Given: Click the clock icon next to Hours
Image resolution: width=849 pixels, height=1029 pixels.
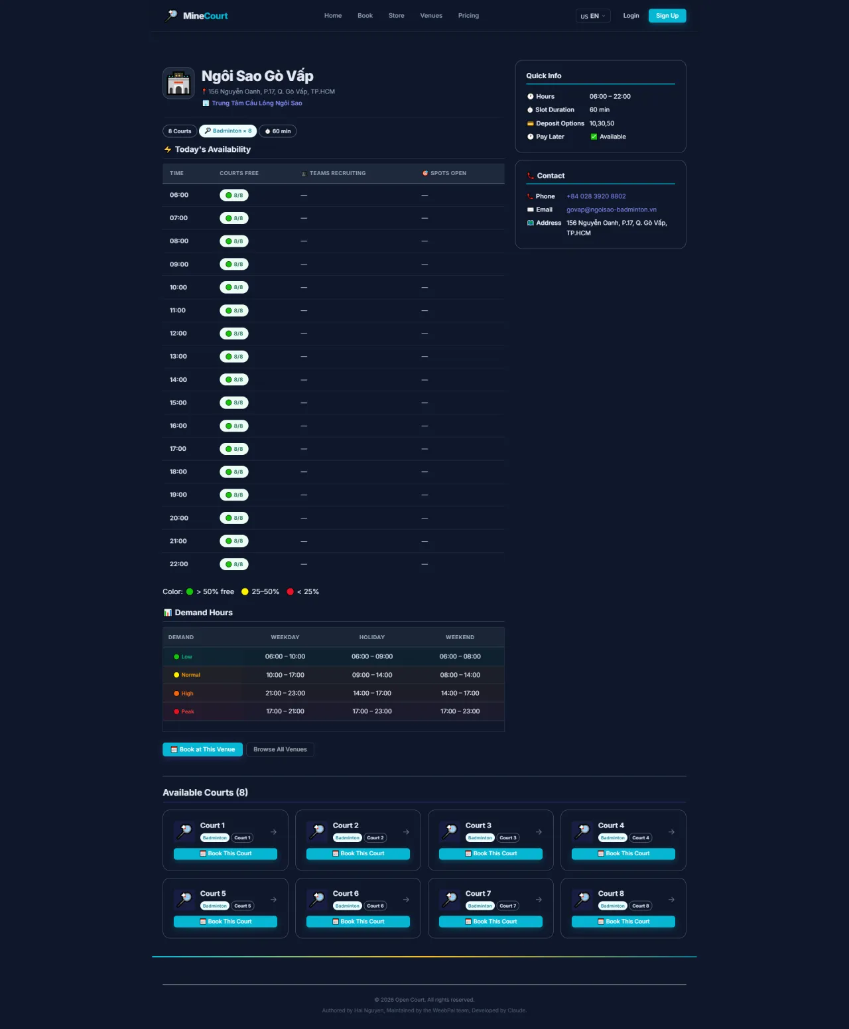Looking at the screenshot, I should click(531, 97).
